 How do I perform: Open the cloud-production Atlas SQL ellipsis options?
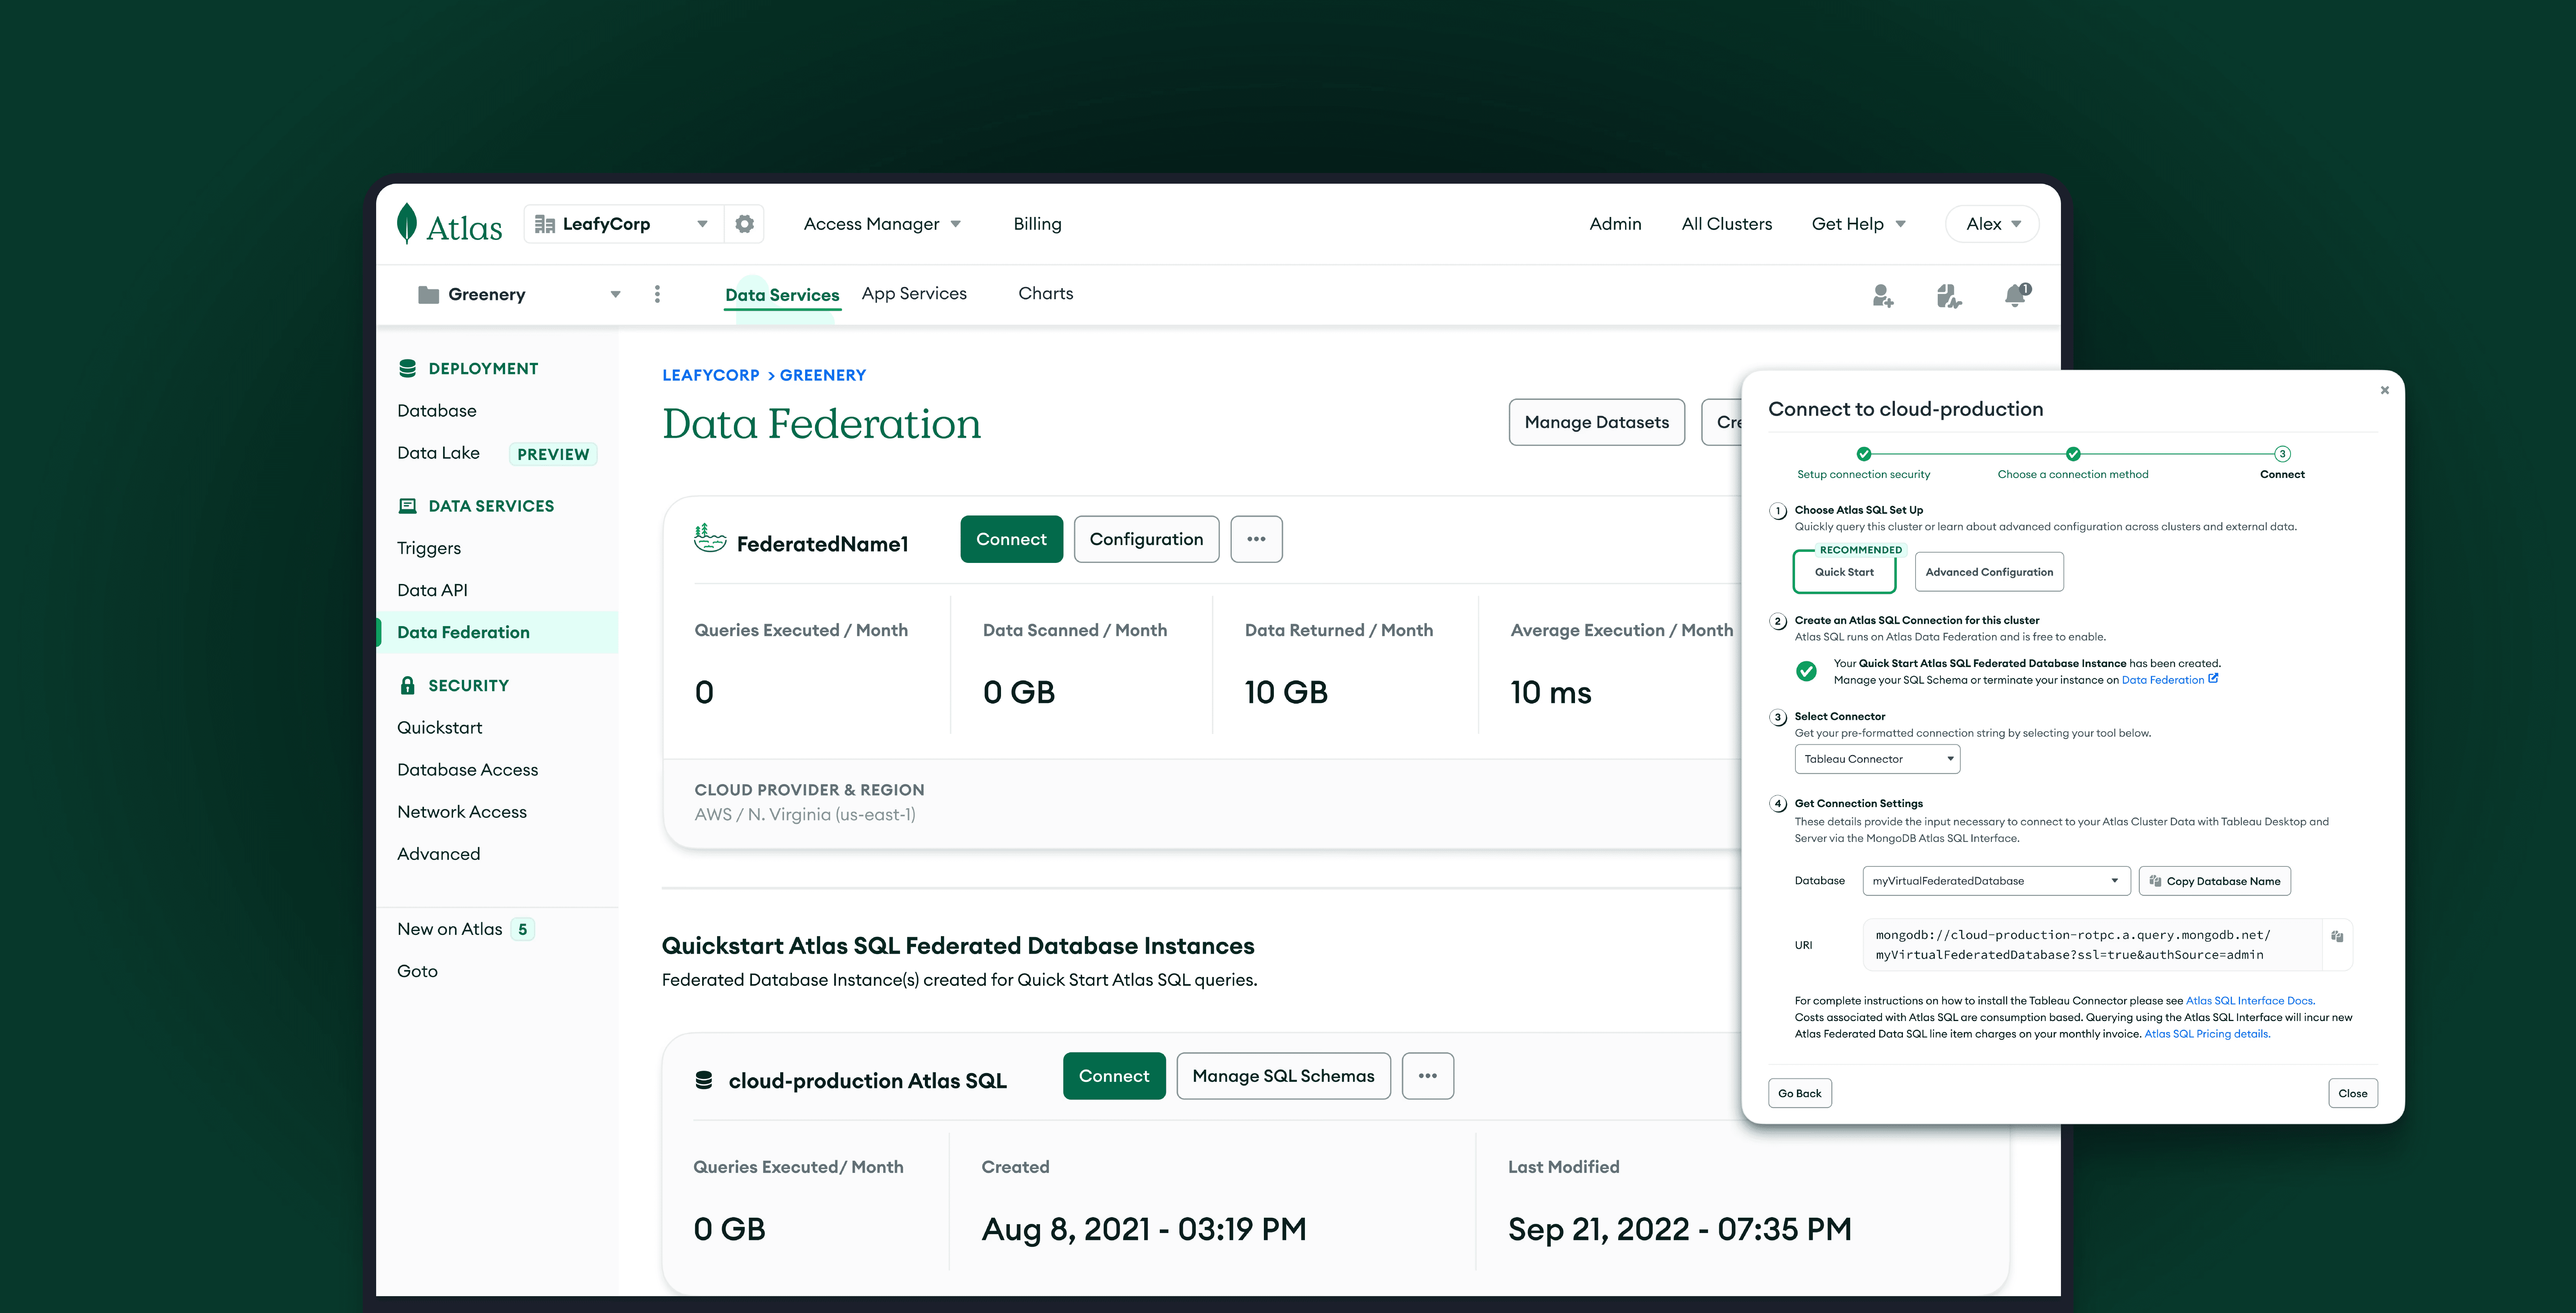[1427, 1076]
